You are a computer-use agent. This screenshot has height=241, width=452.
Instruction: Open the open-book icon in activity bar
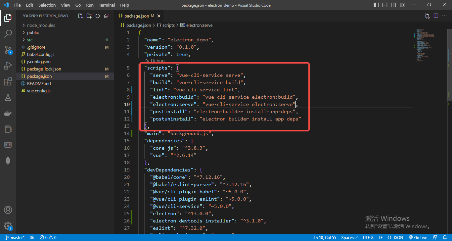[x=8, y=145]
